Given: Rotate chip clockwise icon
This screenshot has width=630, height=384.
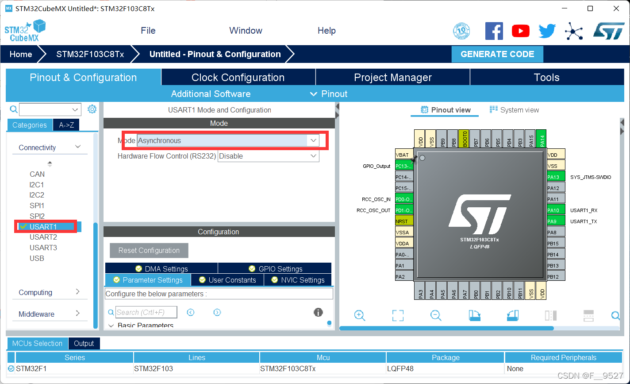Looking at the screenshot, I should 475,315.
